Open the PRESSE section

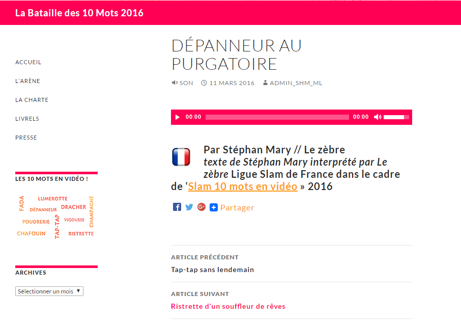tap(26, 137)
